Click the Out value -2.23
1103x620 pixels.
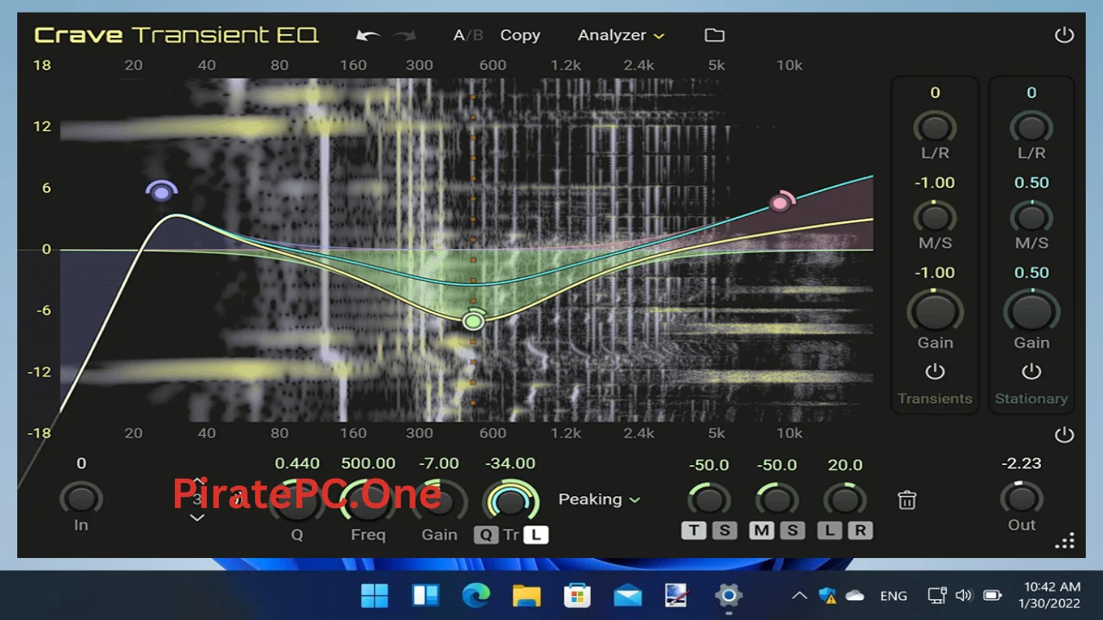point(1022,463)
